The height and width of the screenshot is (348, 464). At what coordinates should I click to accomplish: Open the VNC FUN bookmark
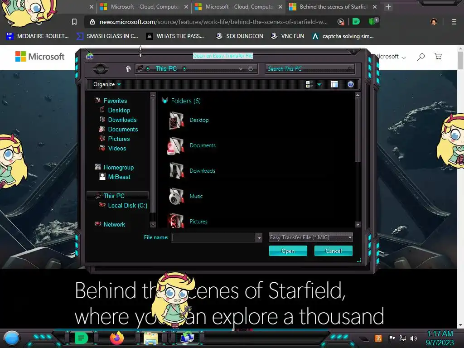click(287, 36)
